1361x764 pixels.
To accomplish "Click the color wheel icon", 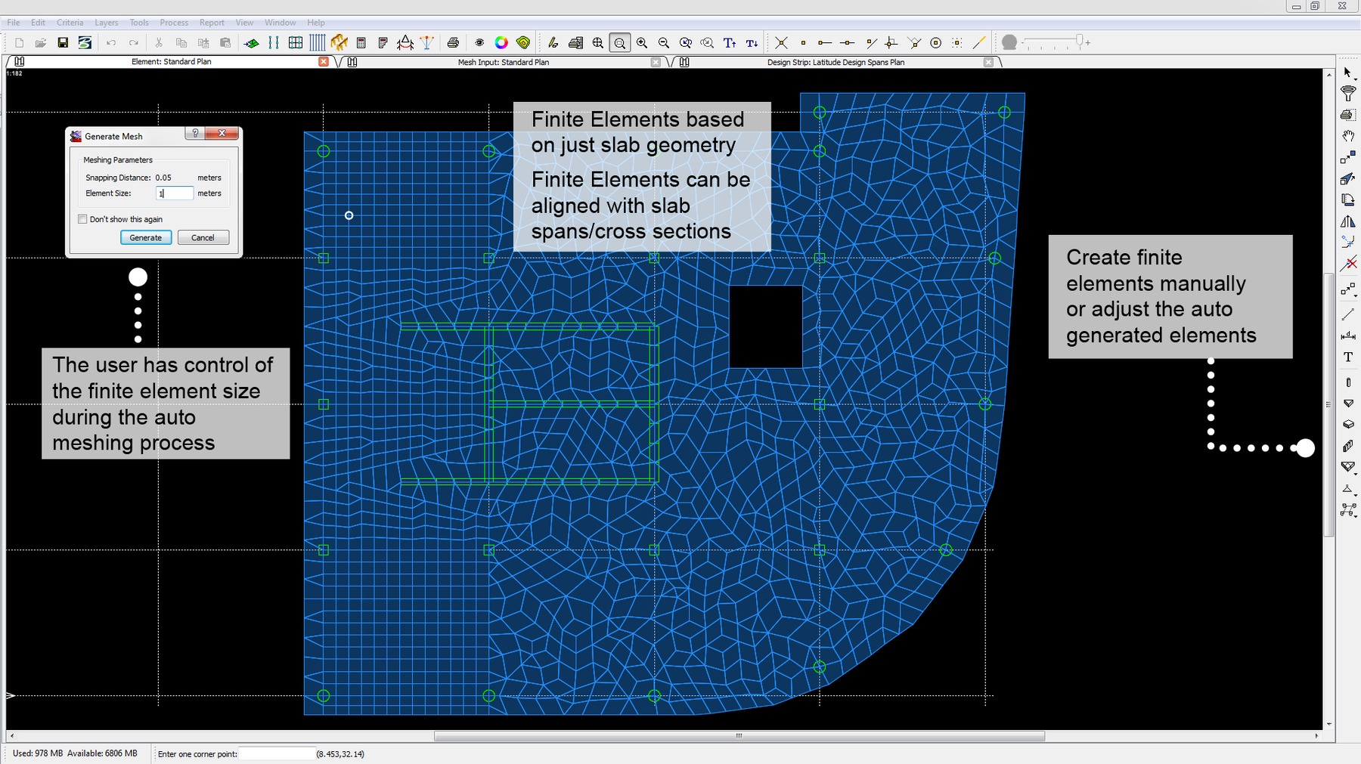I will point(501,43).
